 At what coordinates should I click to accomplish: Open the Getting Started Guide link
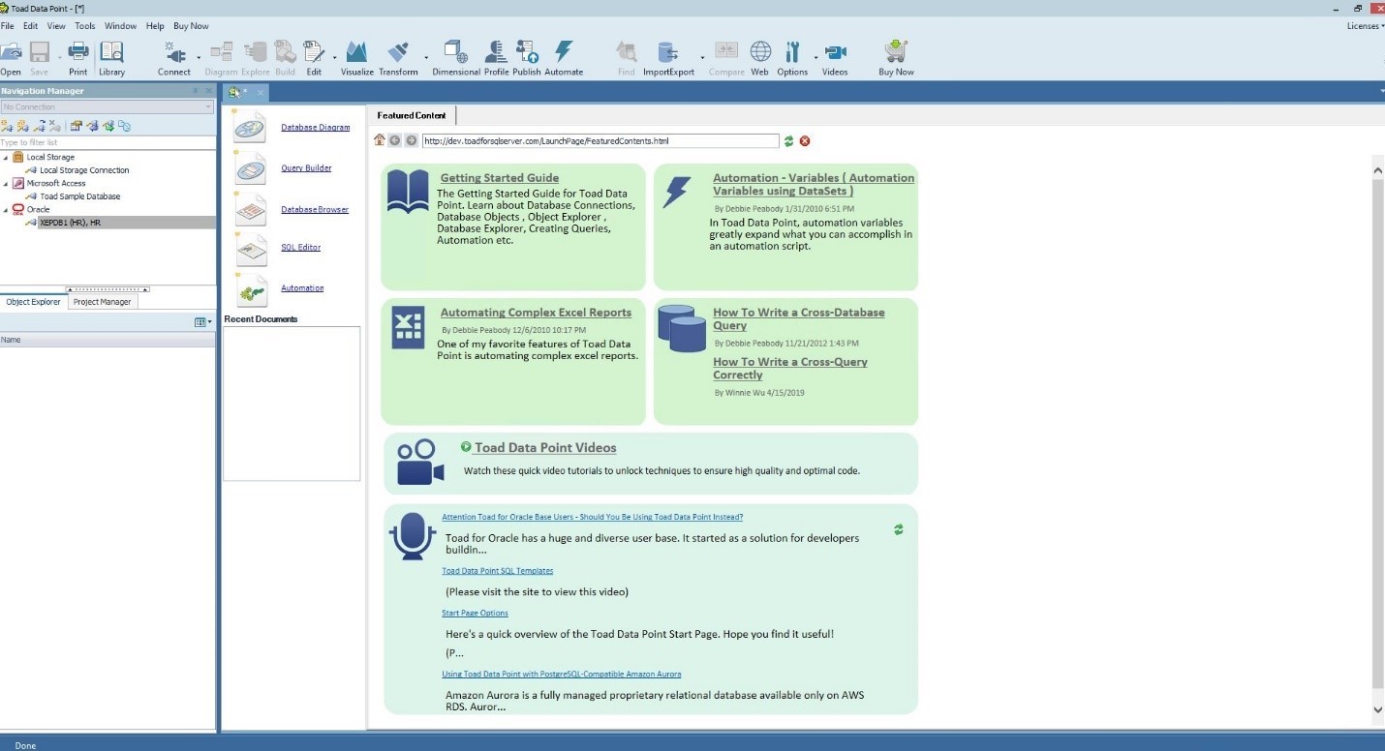pyautogui.click(x=499, y=178)
